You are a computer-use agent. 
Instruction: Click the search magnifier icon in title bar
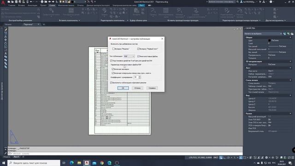coord(238,2)
